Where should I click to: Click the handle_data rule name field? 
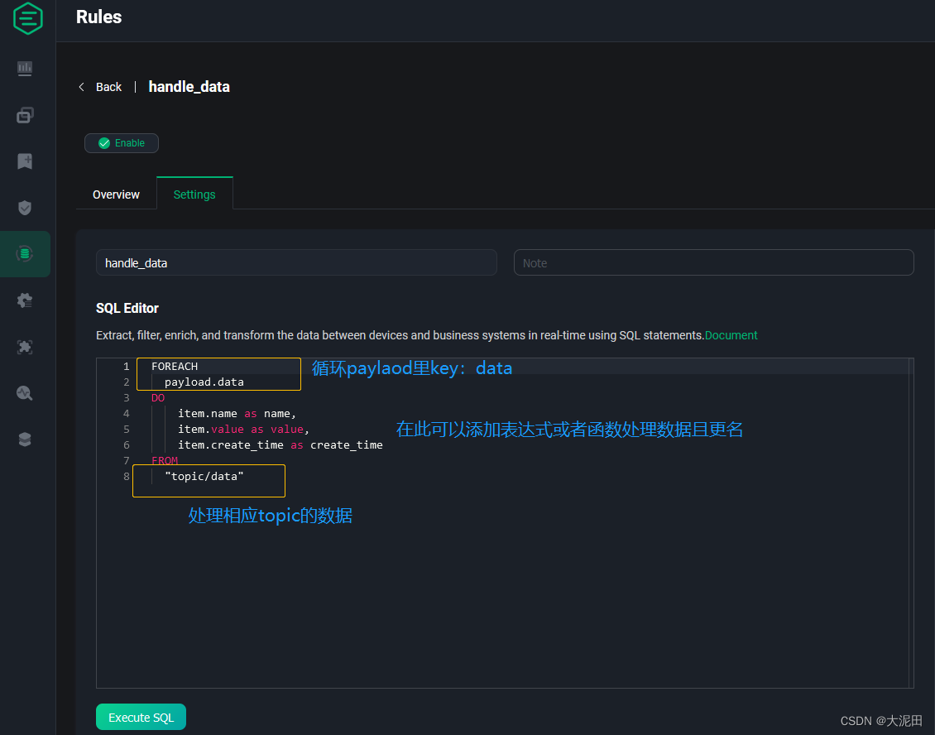pos(296,263)
